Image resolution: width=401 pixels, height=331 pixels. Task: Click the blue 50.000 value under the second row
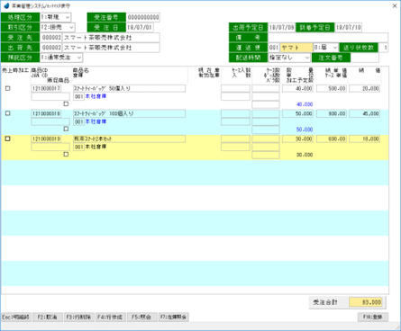tap(305, 130)
